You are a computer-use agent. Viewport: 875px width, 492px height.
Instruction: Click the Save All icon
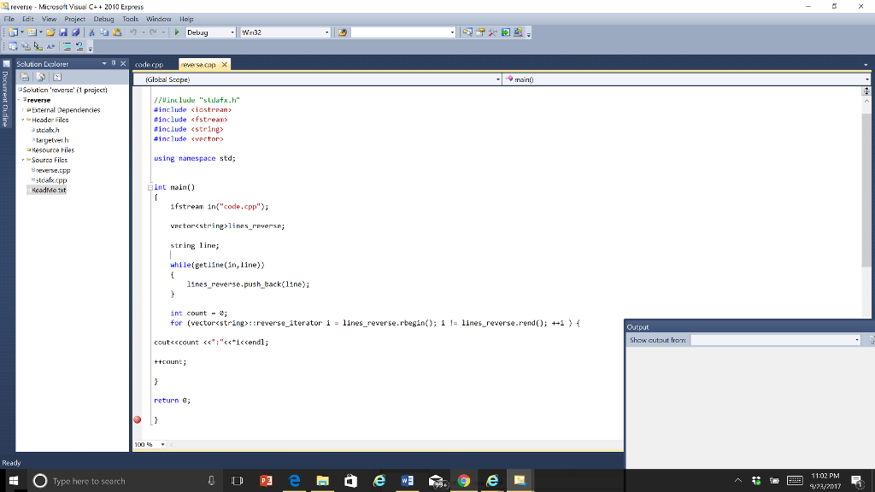[76, 32]
